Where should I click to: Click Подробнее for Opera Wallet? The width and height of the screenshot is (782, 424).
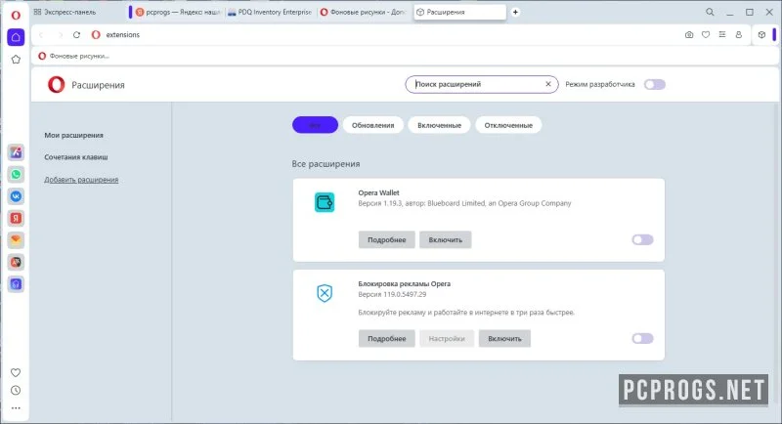click(x=386, y=239)
